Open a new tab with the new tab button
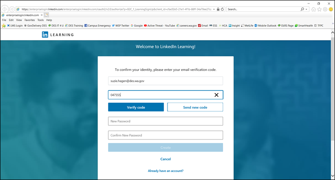This screenshot has width=335, height=180. click(46, 15)
